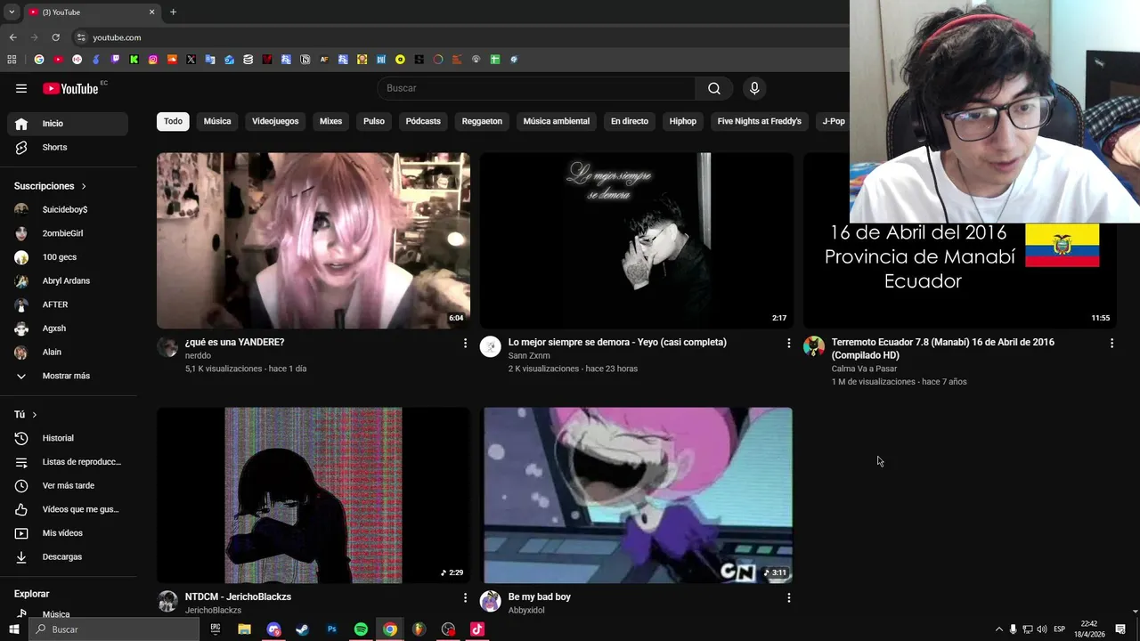1140x641 pixels.
Task: Click the search magnifier button
Action: (x=714, y=88)
